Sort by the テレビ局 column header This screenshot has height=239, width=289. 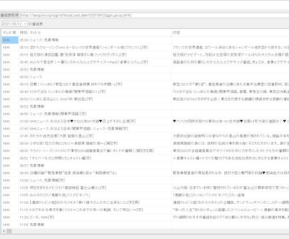click(10, 33)
